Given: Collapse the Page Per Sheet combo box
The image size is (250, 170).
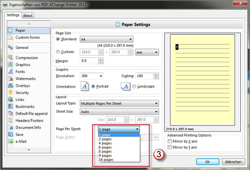Looking at the screenshot, I should click(119, 129).
